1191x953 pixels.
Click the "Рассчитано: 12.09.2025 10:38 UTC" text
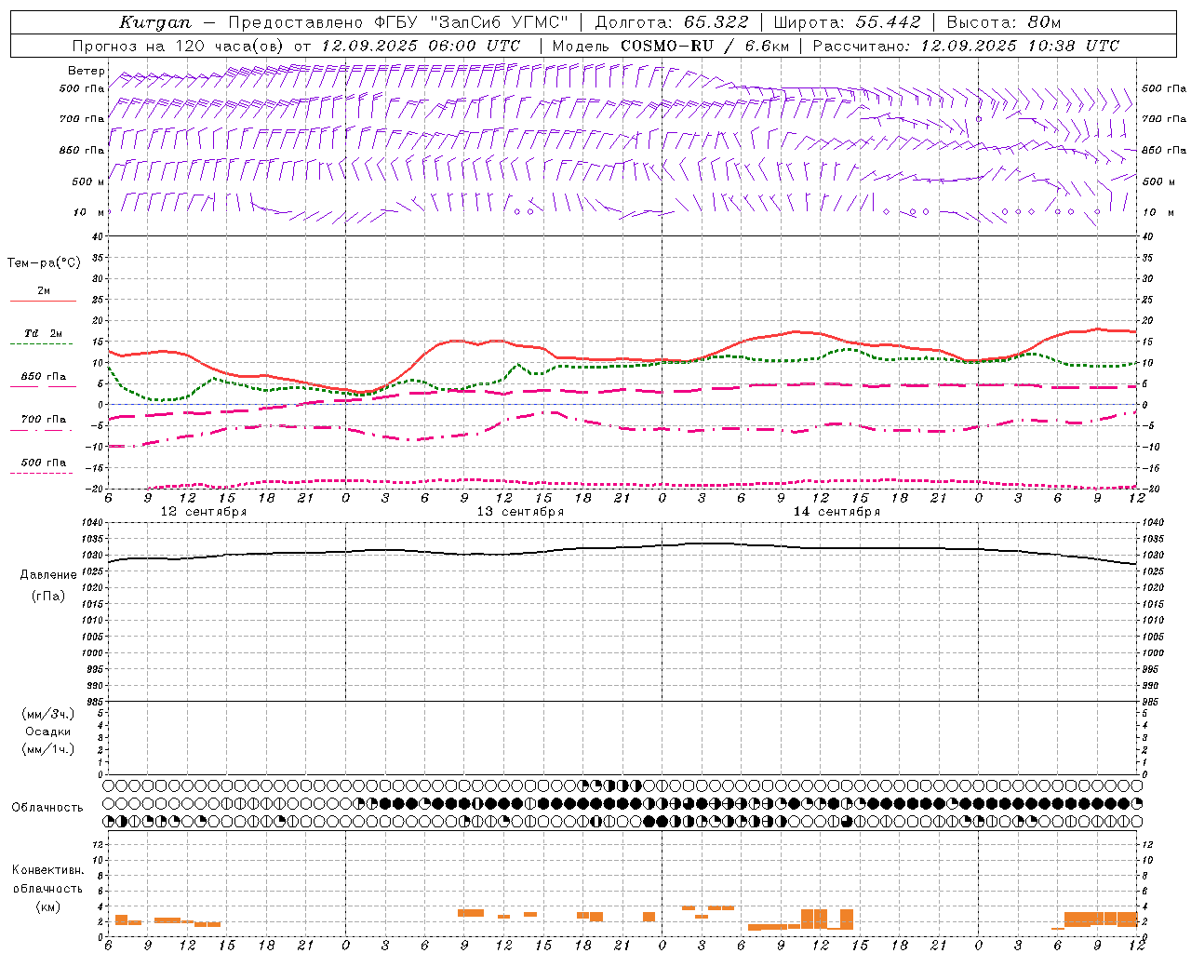click(x=967, y=46)
